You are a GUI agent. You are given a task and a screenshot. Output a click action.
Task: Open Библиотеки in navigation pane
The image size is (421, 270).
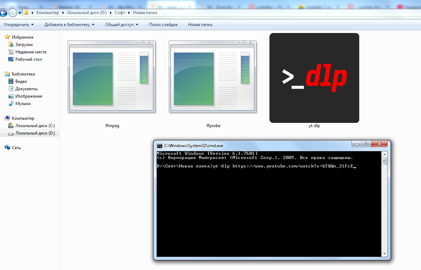pos(24,74)
